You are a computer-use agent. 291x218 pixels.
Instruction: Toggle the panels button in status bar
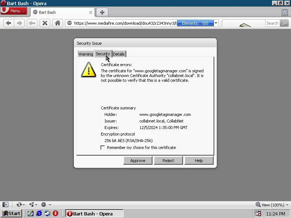tap(5, 205)
